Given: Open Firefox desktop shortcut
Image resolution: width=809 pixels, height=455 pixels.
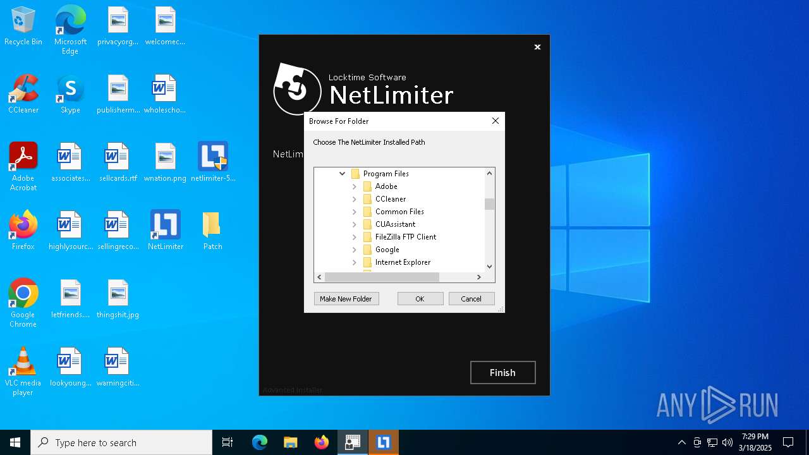Looking at the screenshot, I should click(23, 231).
